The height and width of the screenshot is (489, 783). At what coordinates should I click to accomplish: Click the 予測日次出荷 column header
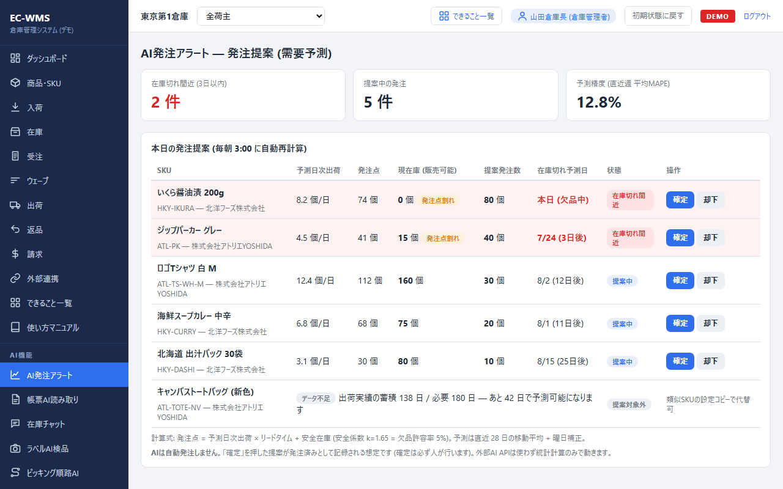pyautogui.click(x=318, y=170)
